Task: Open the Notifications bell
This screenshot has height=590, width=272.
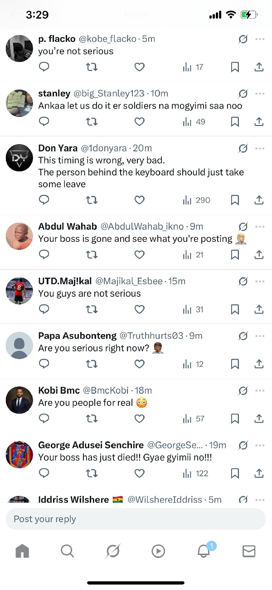Action: point(204,551)
